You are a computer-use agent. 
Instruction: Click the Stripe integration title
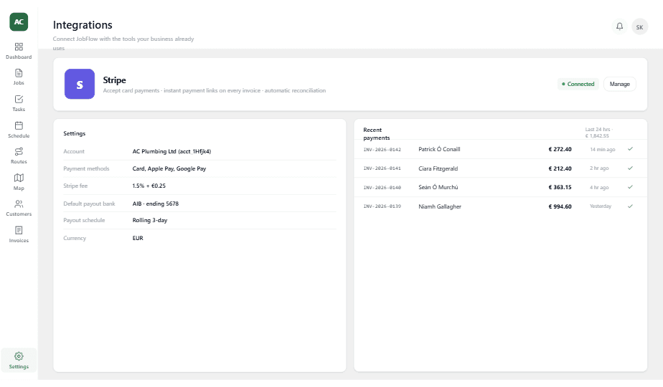(x=115, y=80)
